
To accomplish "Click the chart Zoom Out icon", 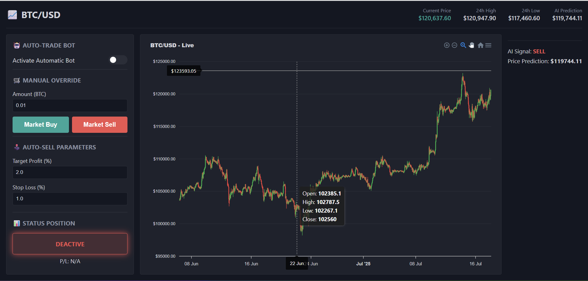I will tap(454, 45).
